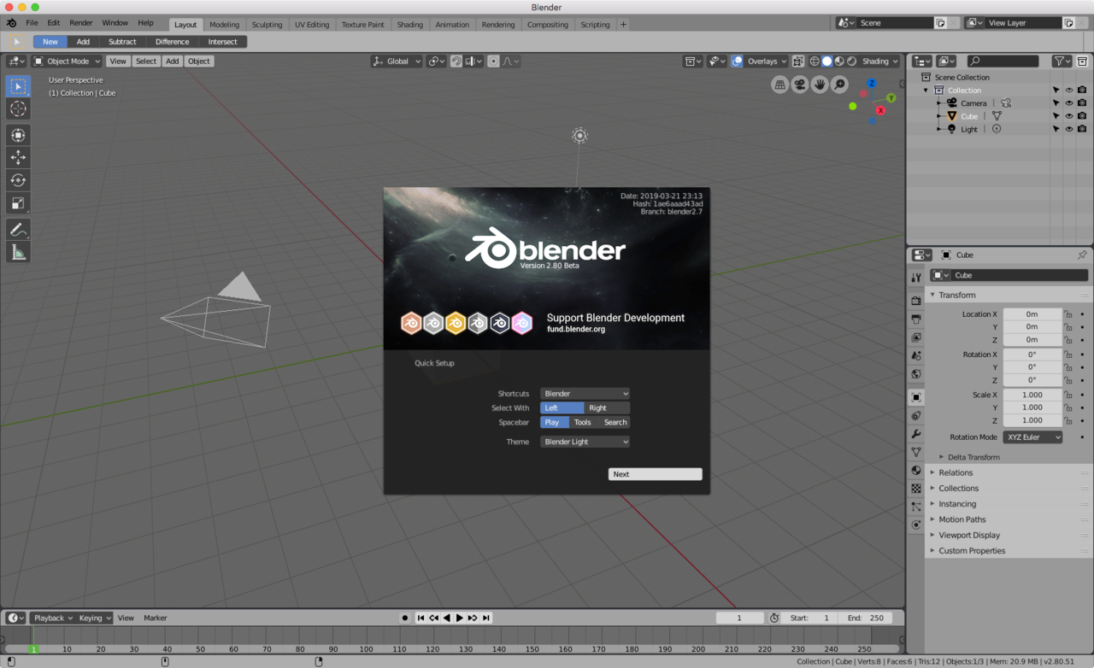
Task: Choose Right for Select With
Action: [607, 408]
